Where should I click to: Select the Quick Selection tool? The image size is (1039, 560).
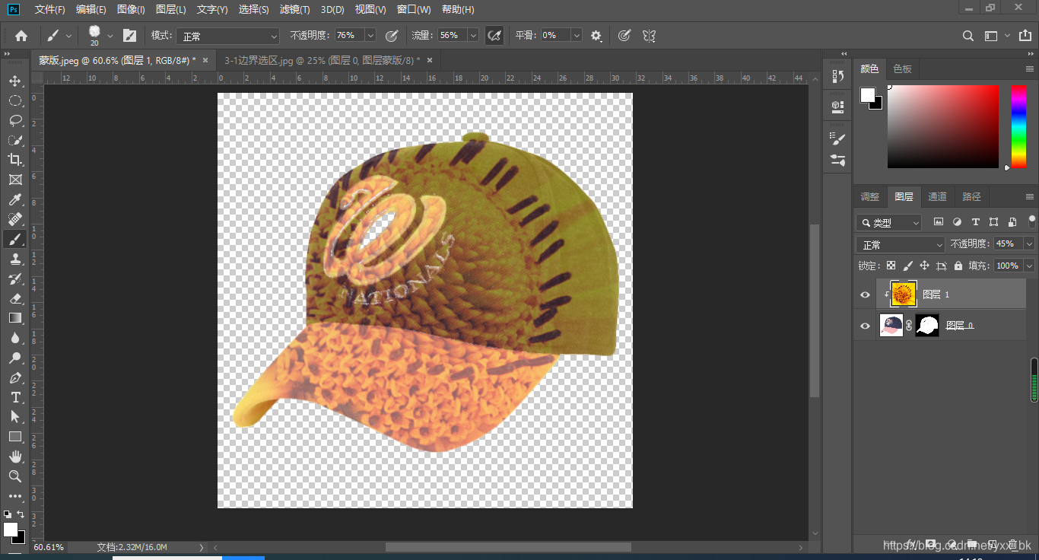(x=15, y=140)
